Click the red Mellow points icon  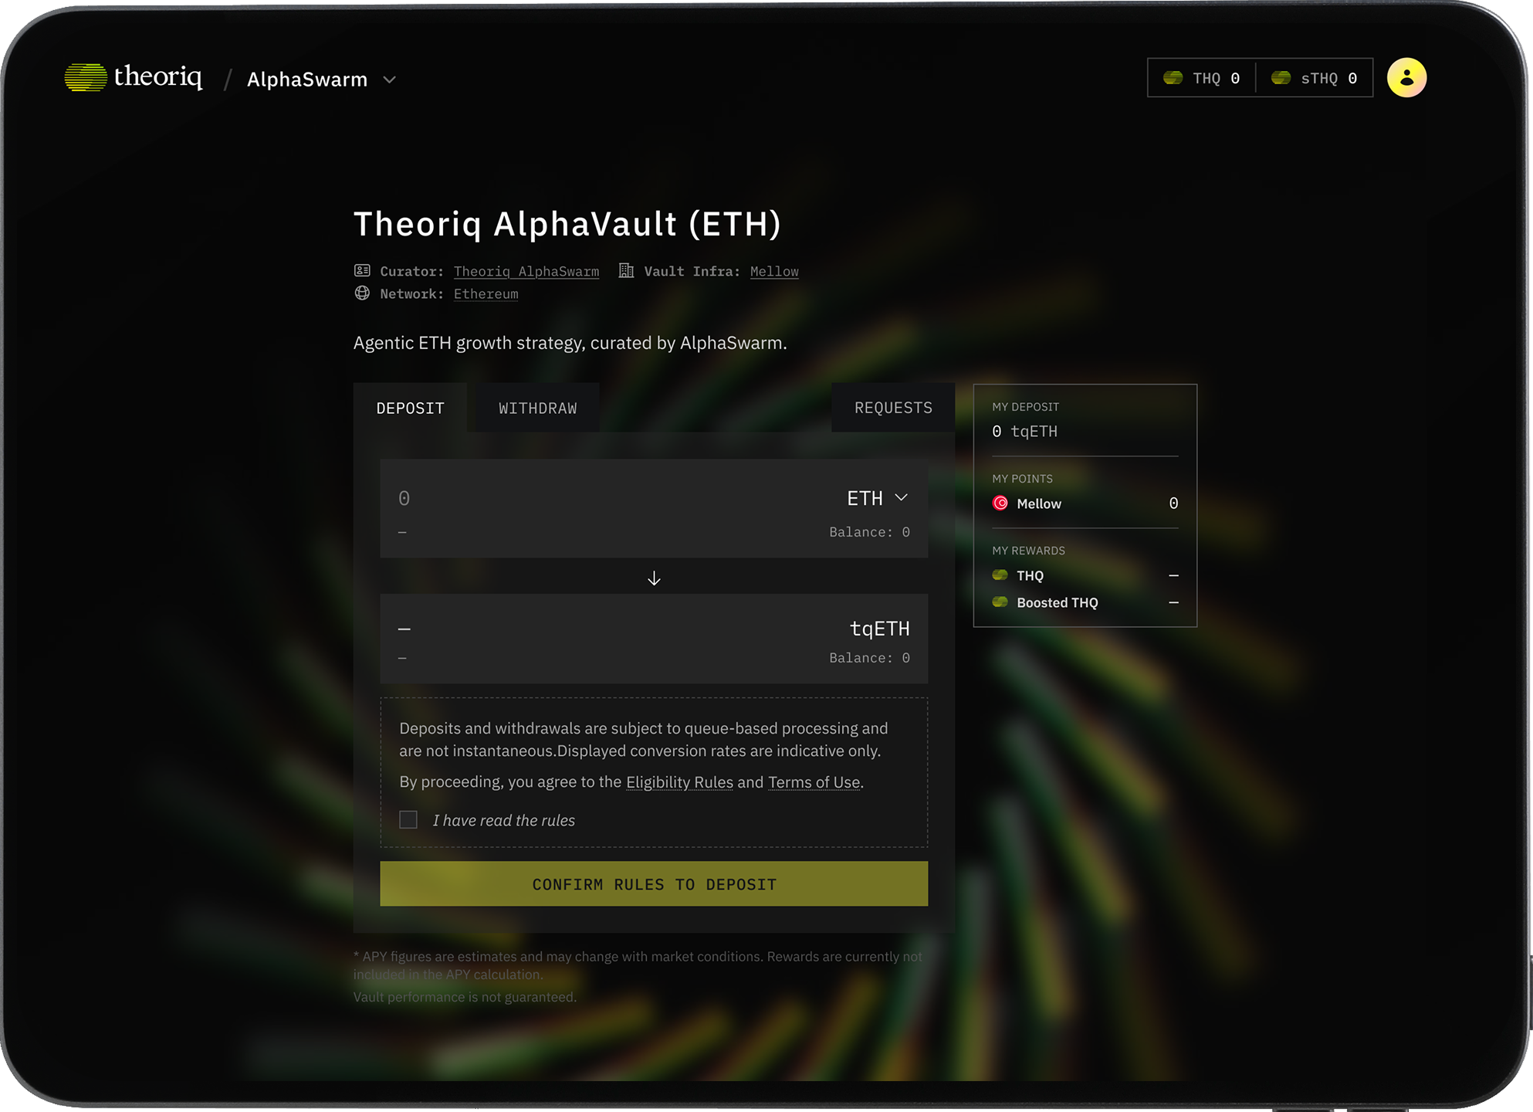[1000, 503]
